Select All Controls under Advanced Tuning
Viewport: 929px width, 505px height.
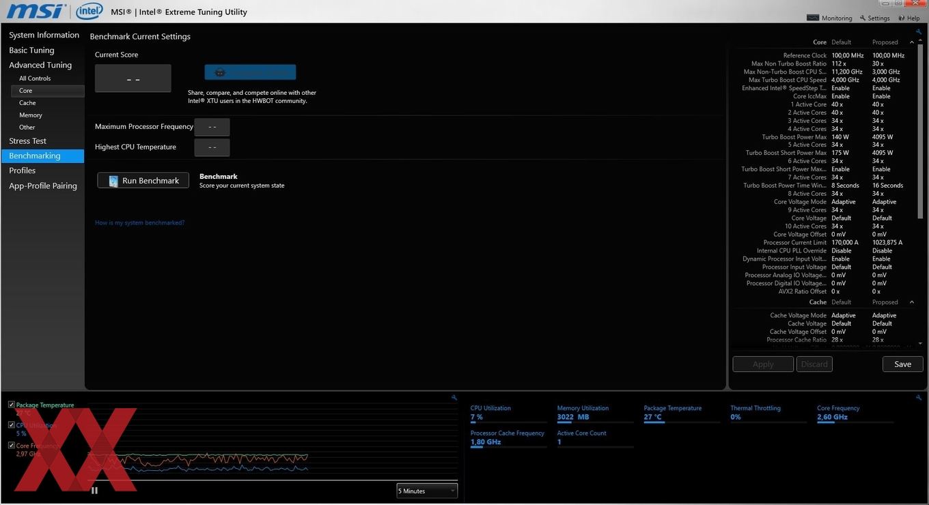point(35,78)
